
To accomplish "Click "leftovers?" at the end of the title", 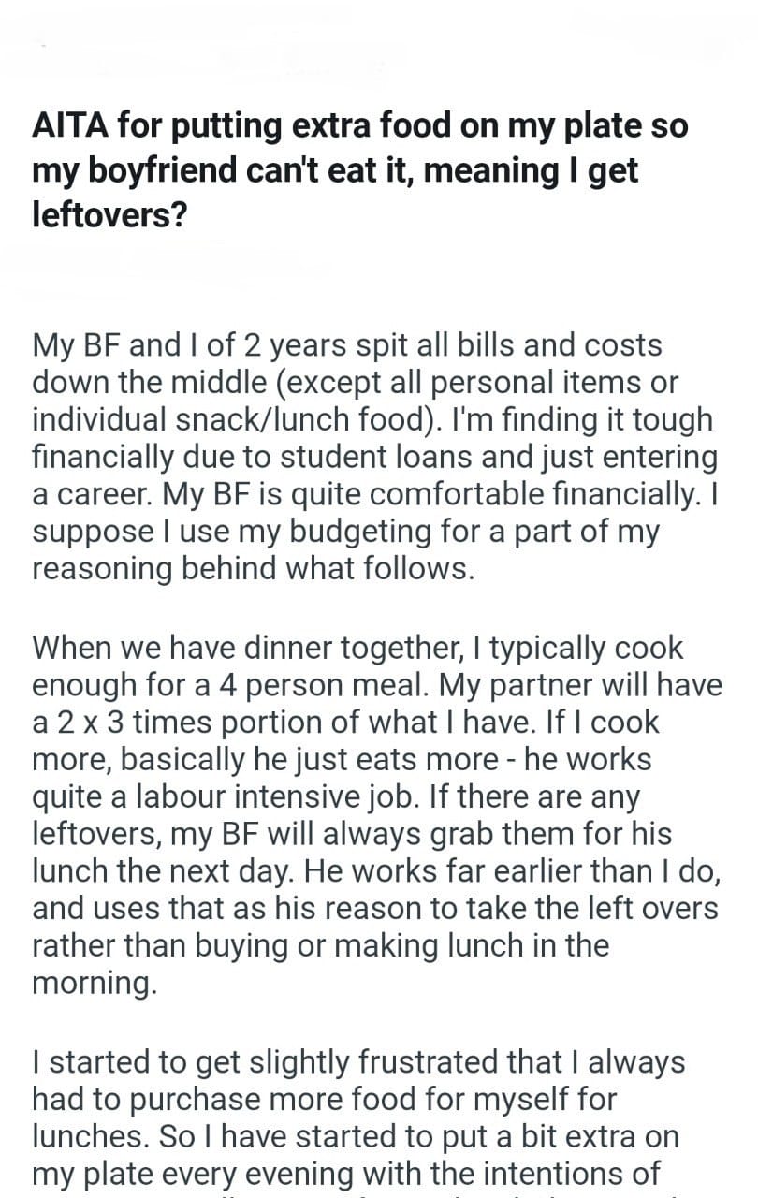I will [109, 216].
